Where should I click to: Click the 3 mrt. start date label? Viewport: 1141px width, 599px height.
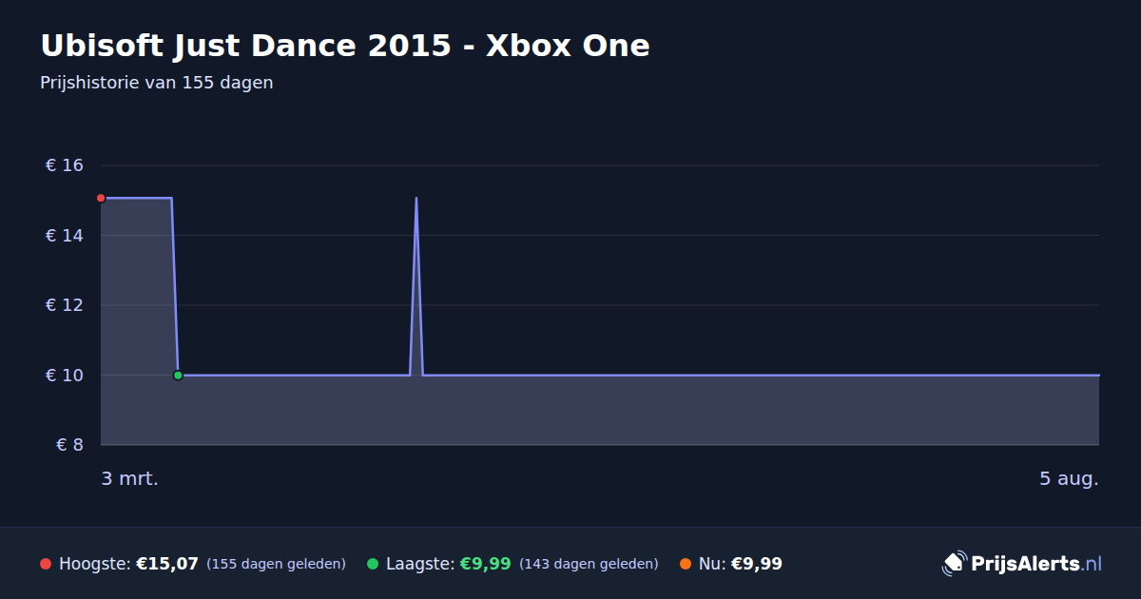pos(130,478)
